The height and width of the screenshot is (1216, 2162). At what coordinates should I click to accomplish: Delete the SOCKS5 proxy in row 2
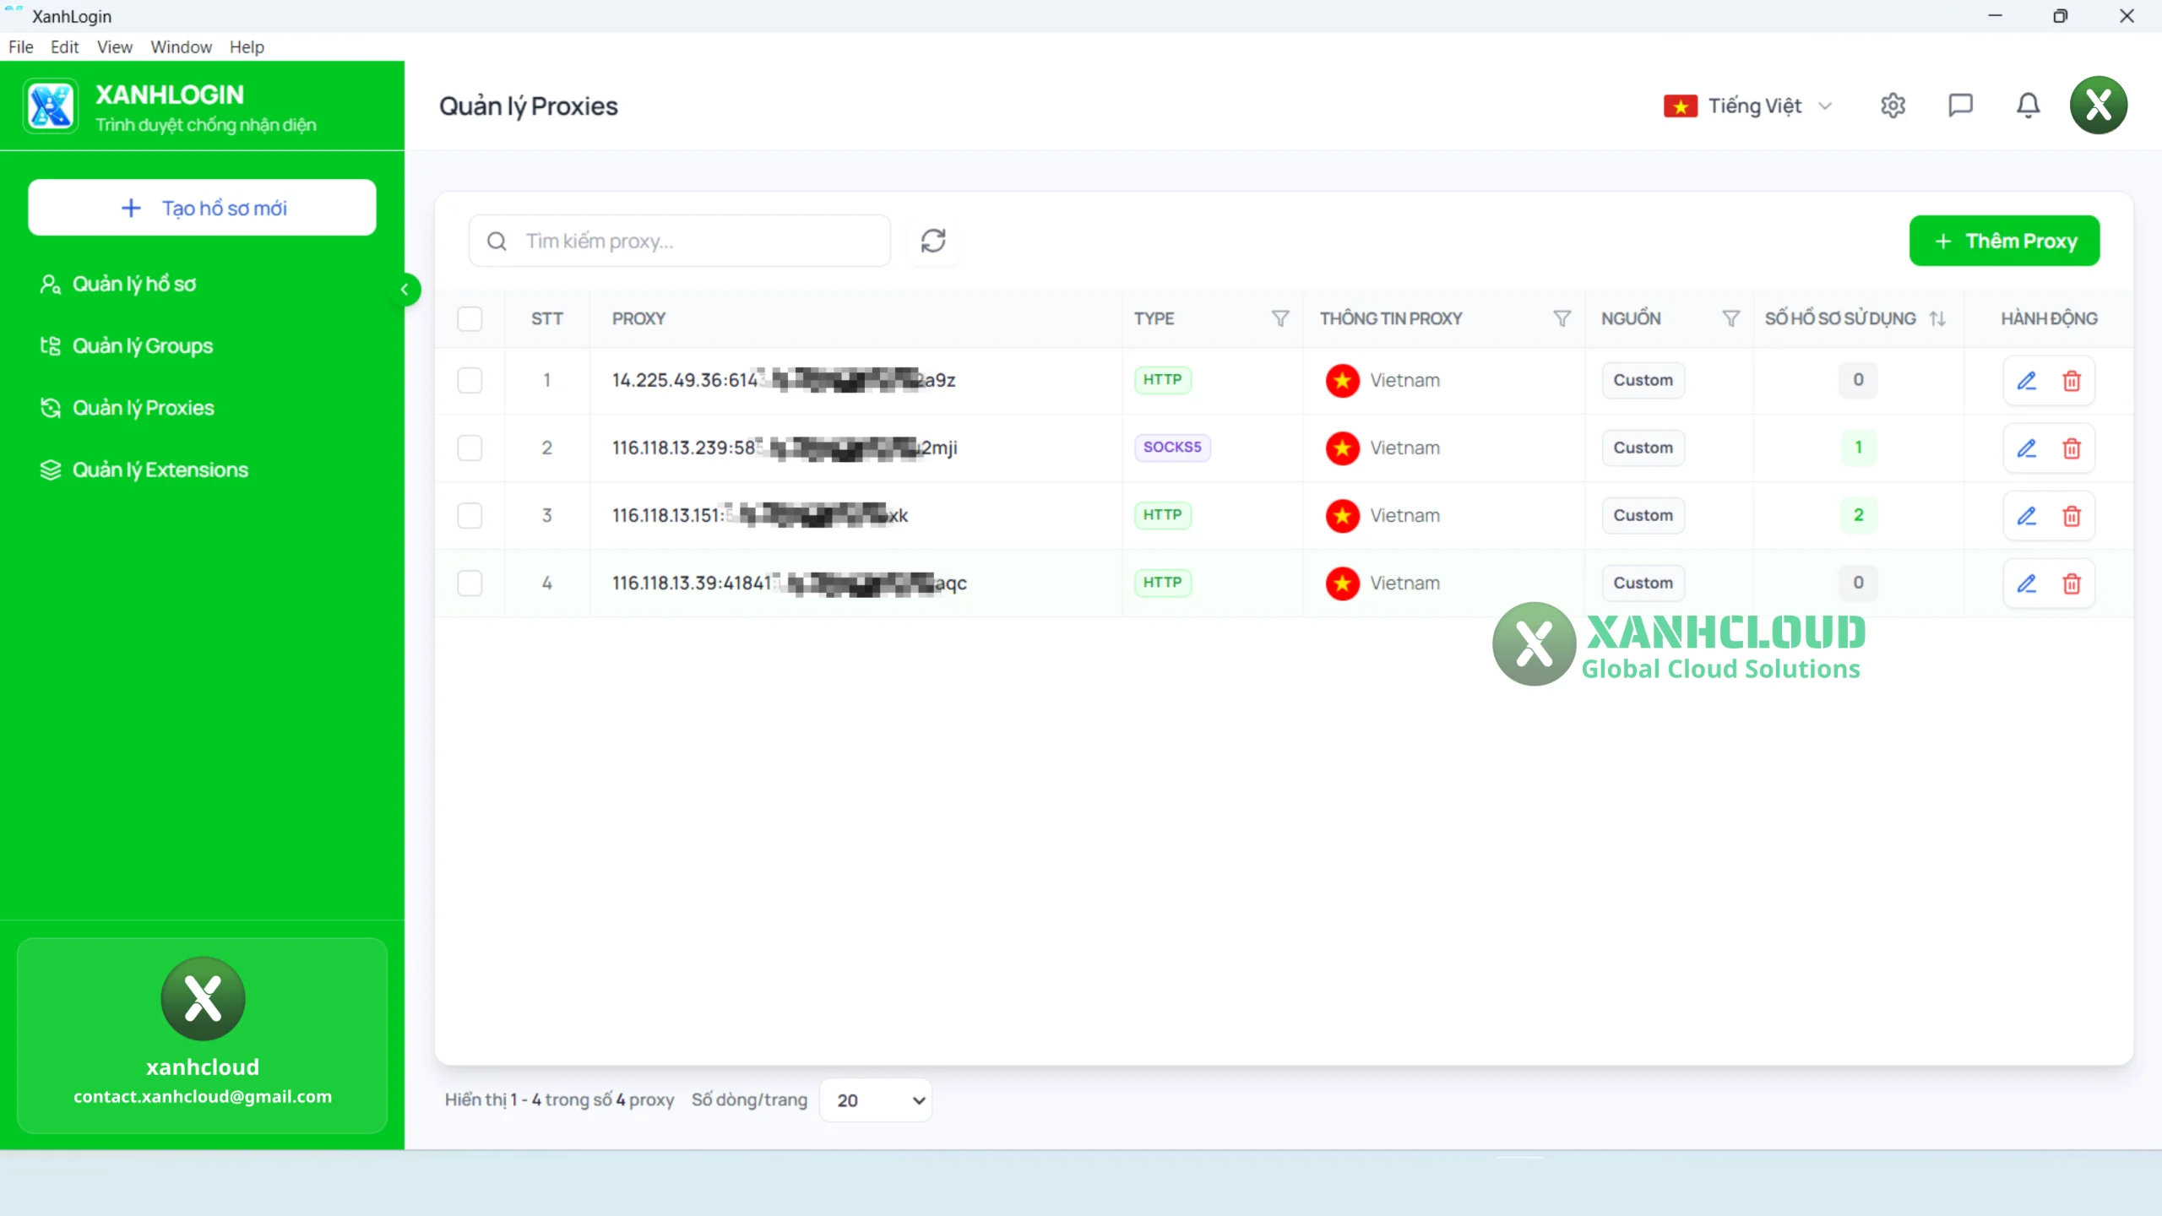2072,448
